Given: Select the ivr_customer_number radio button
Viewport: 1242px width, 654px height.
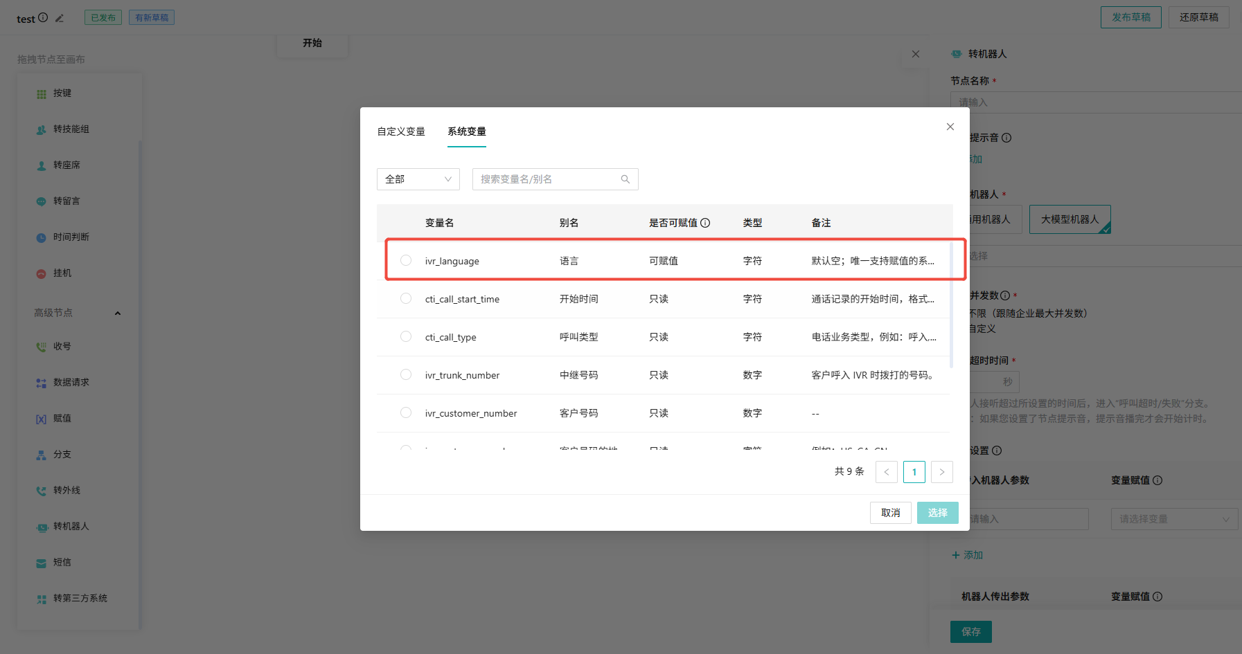Looking at the screenshot, I should 406,412.
